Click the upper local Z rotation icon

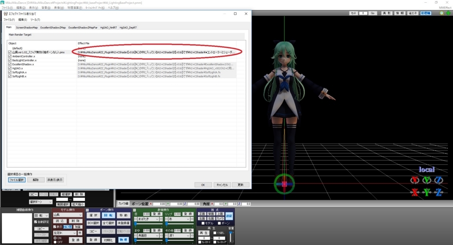pyautogui.click(x=438, y=180)
